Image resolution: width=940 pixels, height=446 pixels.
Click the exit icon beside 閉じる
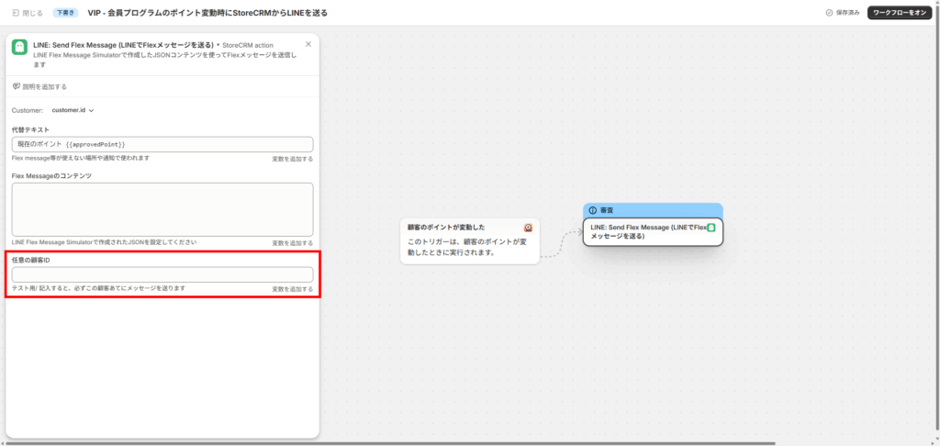(16, 13)
